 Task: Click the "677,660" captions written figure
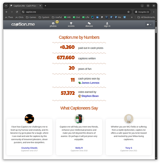(x=66, y=58)
